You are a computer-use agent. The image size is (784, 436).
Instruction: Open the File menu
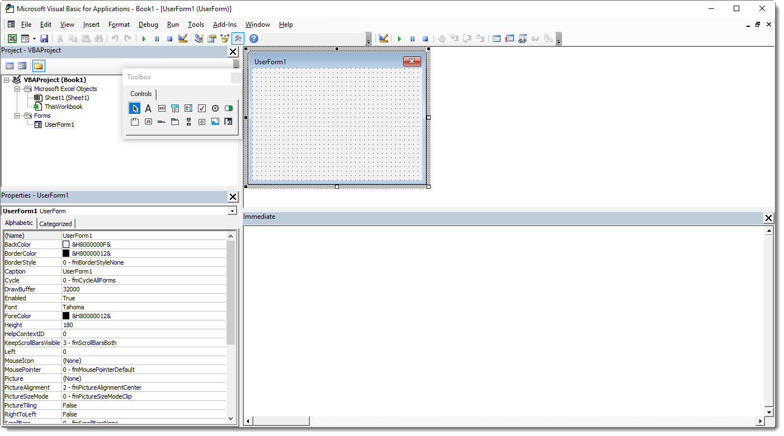click(26, 25)
